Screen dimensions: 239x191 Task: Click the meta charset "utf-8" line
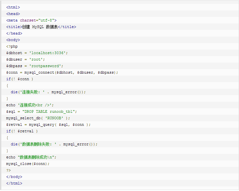click(31, 20)
